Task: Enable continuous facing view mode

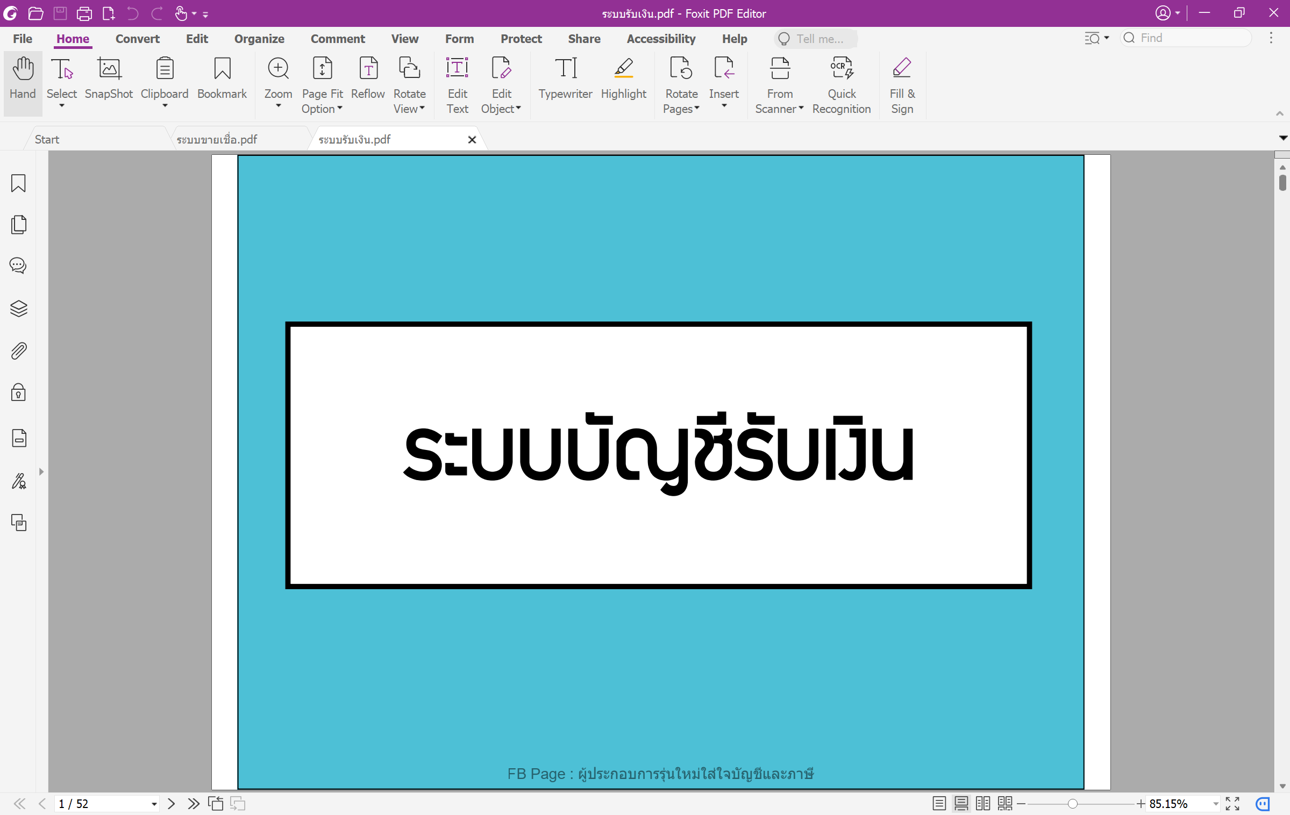Action: click(1004, 804)
